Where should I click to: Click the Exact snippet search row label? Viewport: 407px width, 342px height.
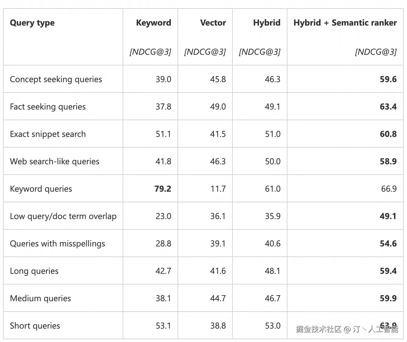tap(48, 134)
